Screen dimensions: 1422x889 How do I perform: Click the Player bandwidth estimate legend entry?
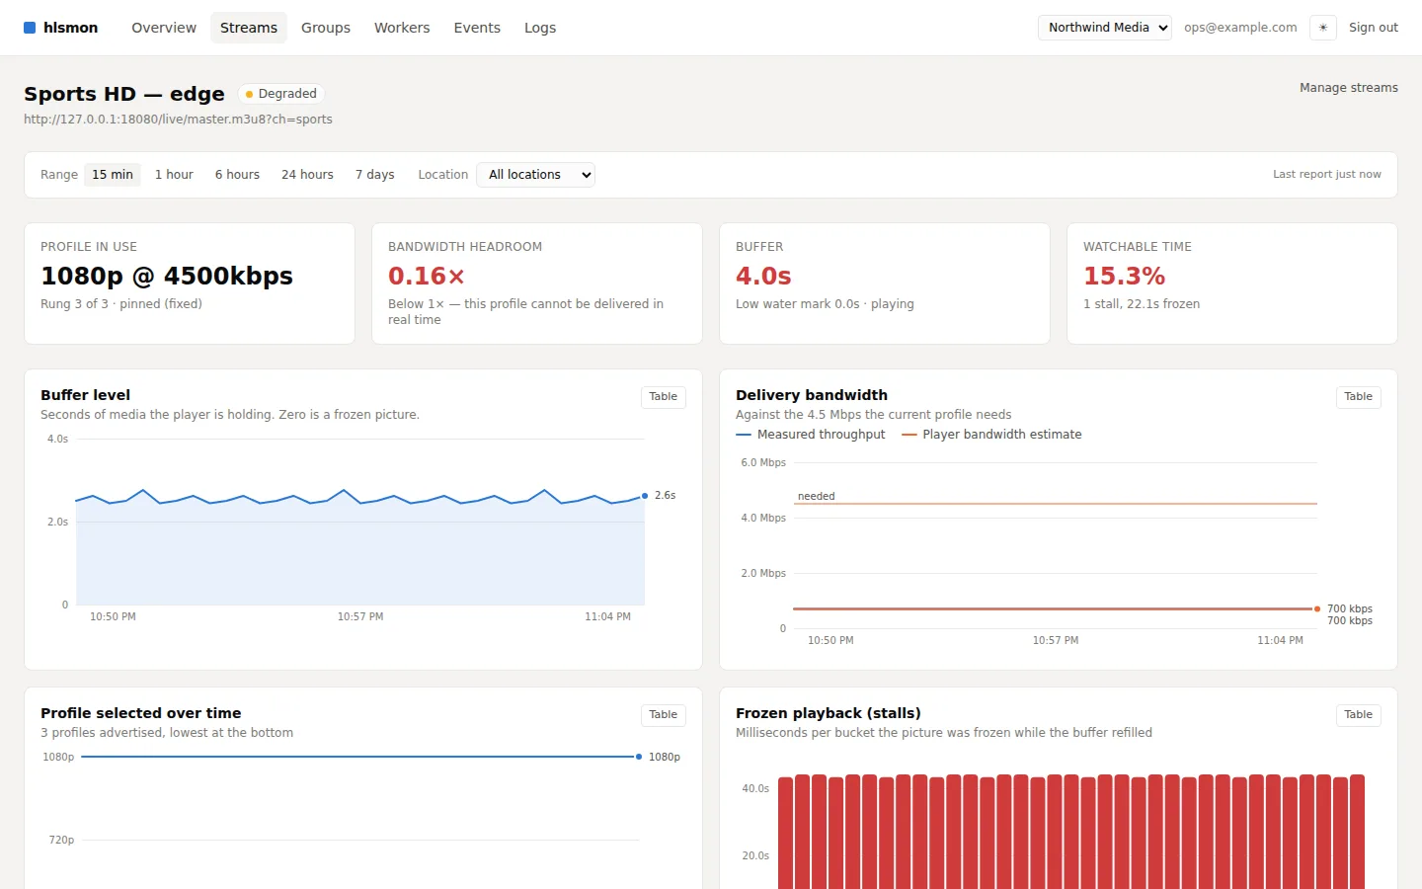(x=991, y=435)
